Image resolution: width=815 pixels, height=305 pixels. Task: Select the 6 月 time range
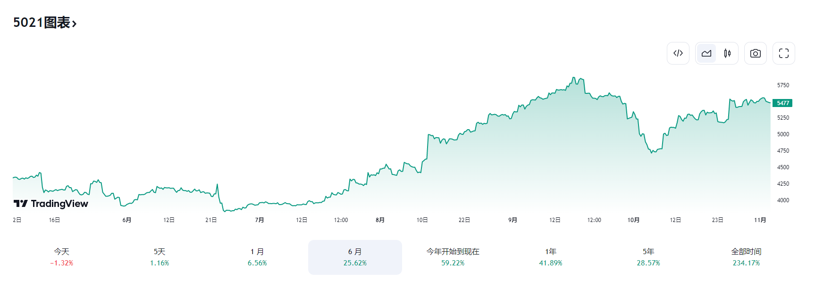355,257
